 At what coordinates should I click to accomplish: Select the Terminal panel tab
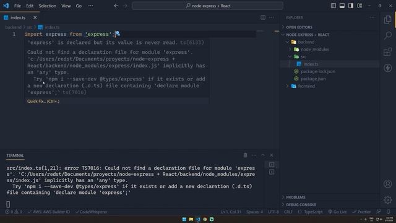[x=15, y=155]
